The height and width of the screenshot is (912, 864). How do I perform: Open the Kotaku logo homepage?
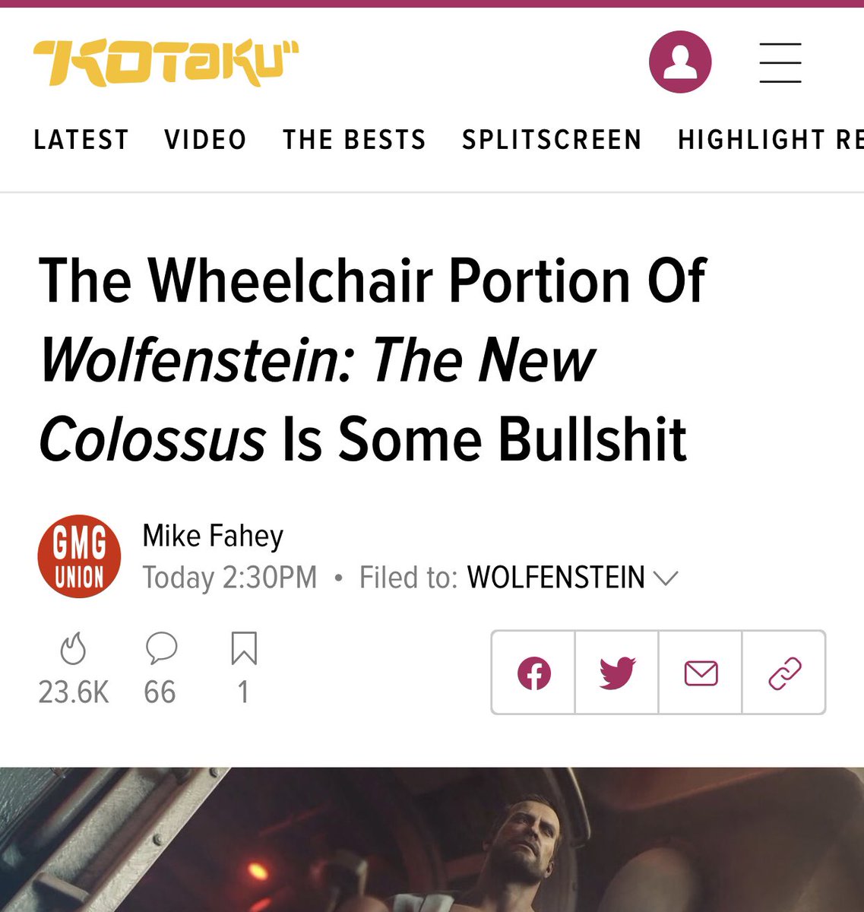tap(166, 62)
